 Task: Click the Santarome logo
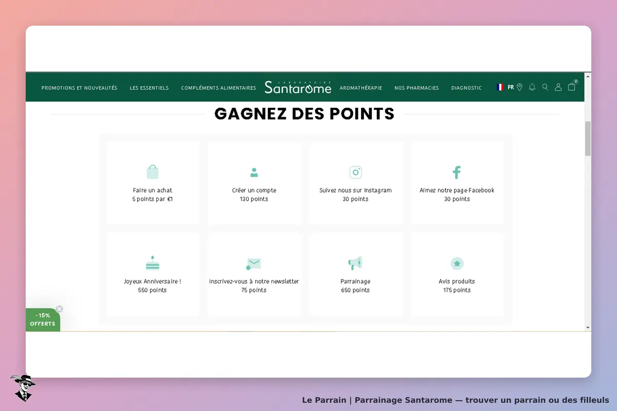pyautogui.click(x=298, y=87)
